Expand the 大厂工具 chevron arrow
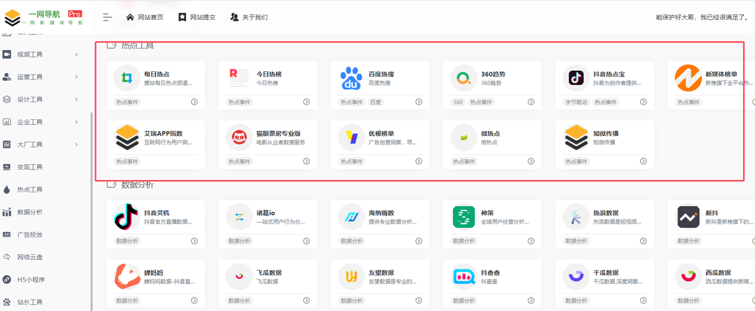The width and height of the screenshot is (755, 311). (x=77, y=144)
